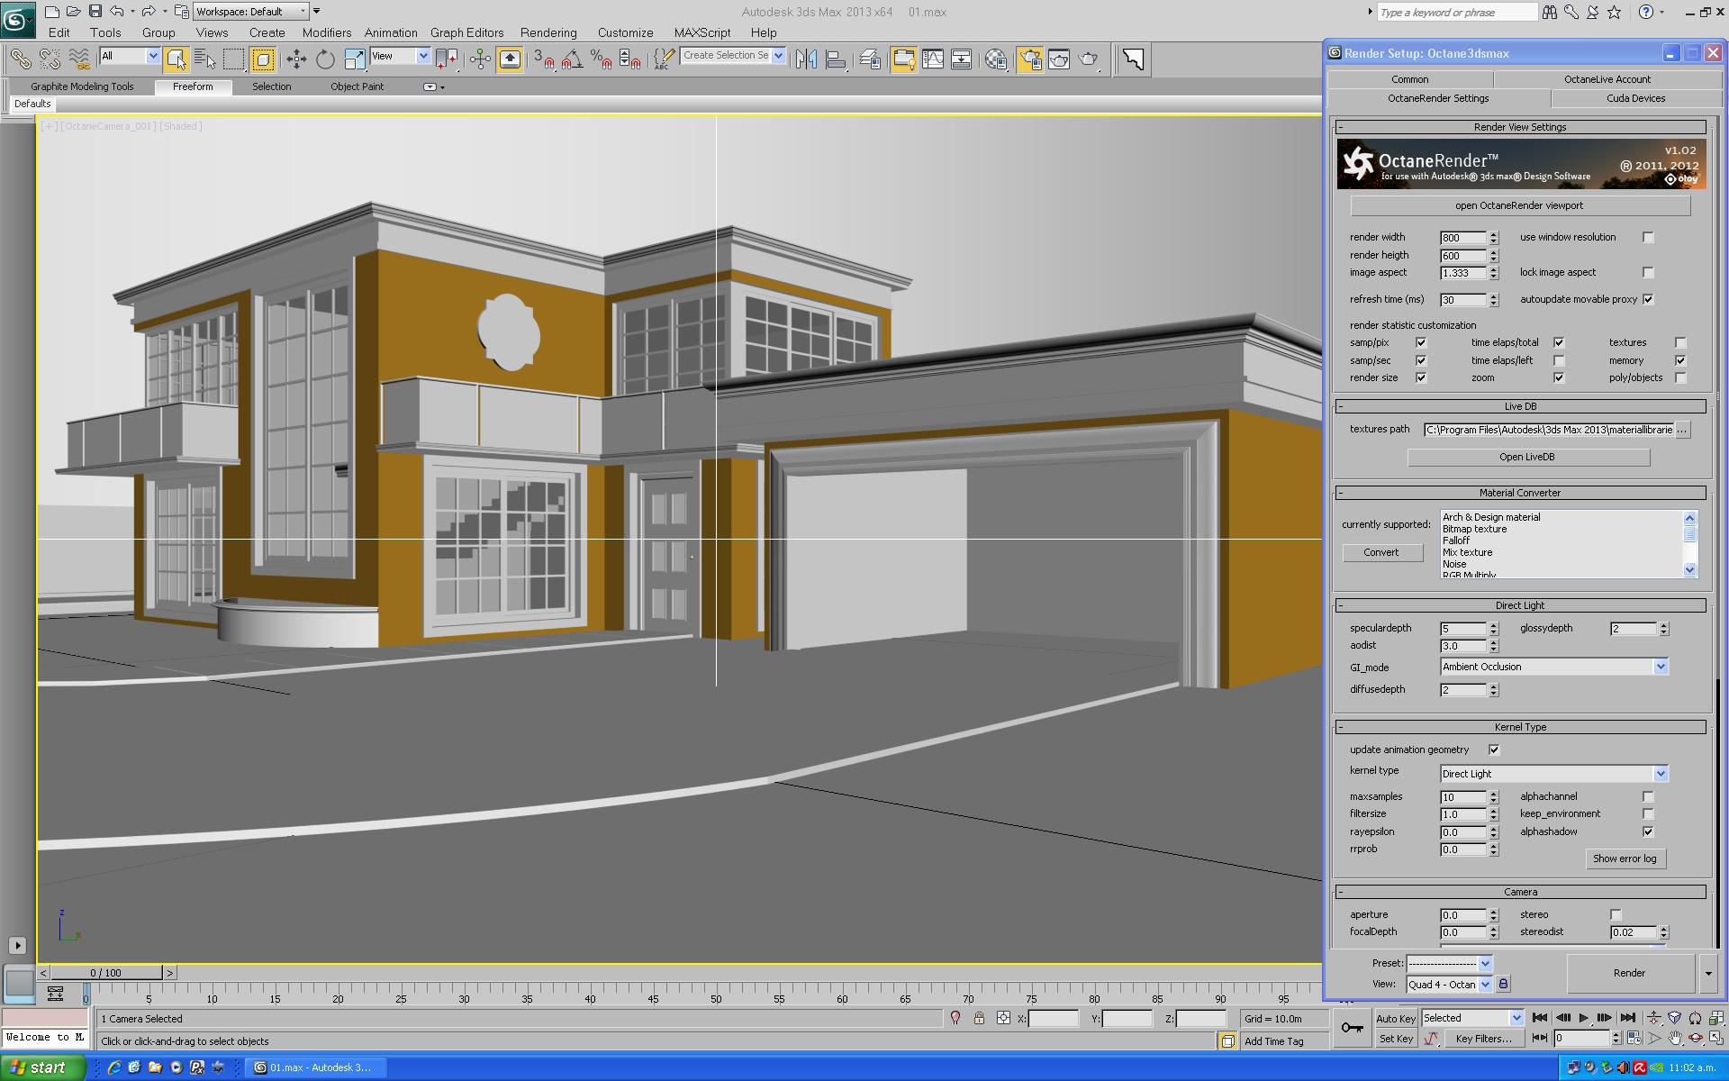Open the Material Editor from toolbar

996,59
